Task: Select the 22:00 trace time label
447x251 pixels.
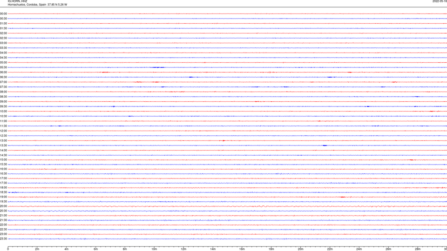Action: click(x=3, y=225)
